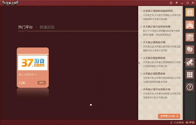Click the 查看更多攻略 button
The image size is (196, 125).
click(x=169, y=116)
